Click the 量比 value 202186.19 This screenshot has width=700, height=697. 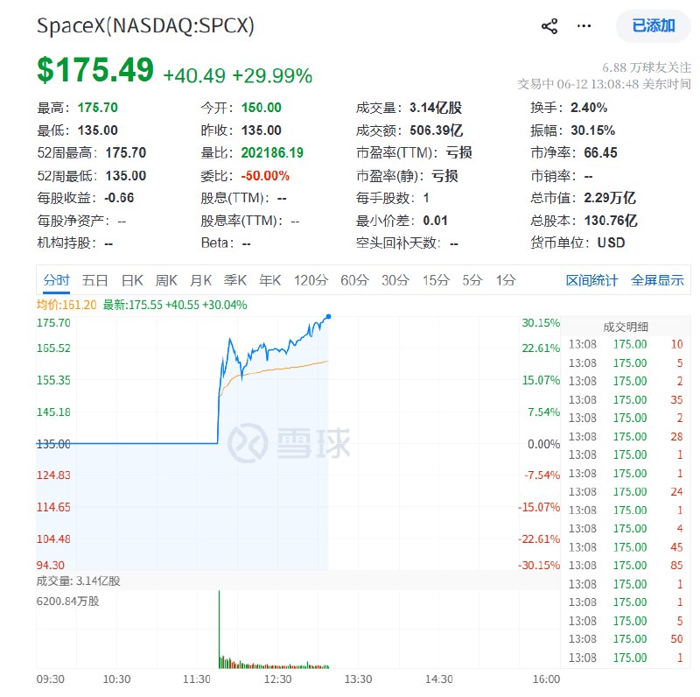click(x=272, y=153)
